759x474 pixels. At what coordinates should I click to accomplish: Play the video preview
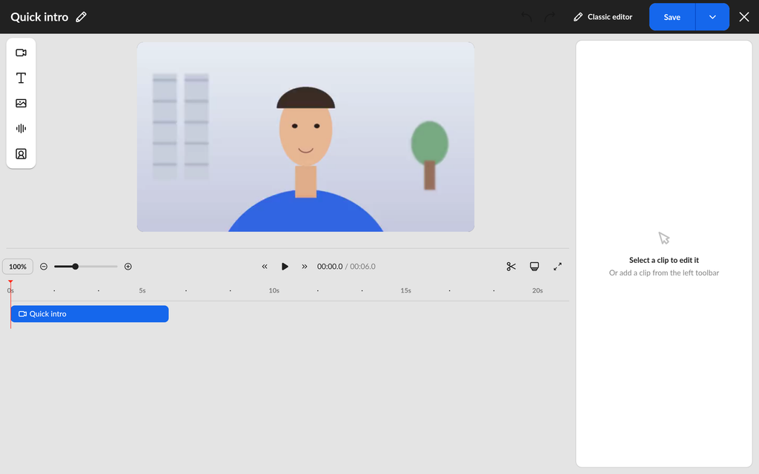click(x=285, y=267)
